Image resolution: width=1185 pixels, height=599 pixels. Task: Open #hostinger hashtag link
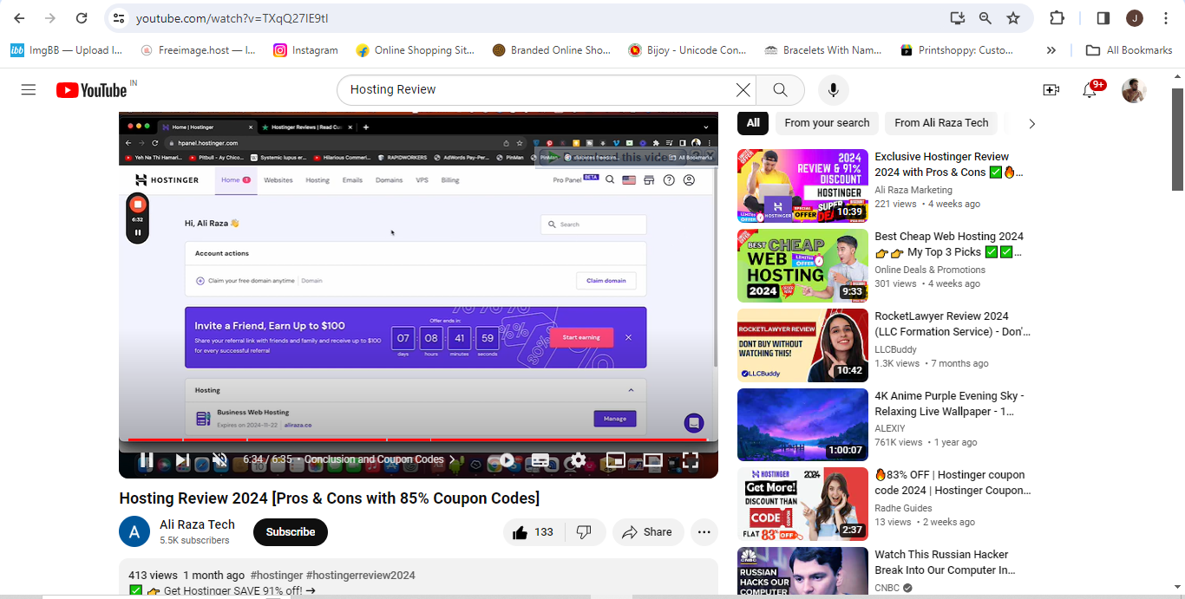[x=277, y=575]
